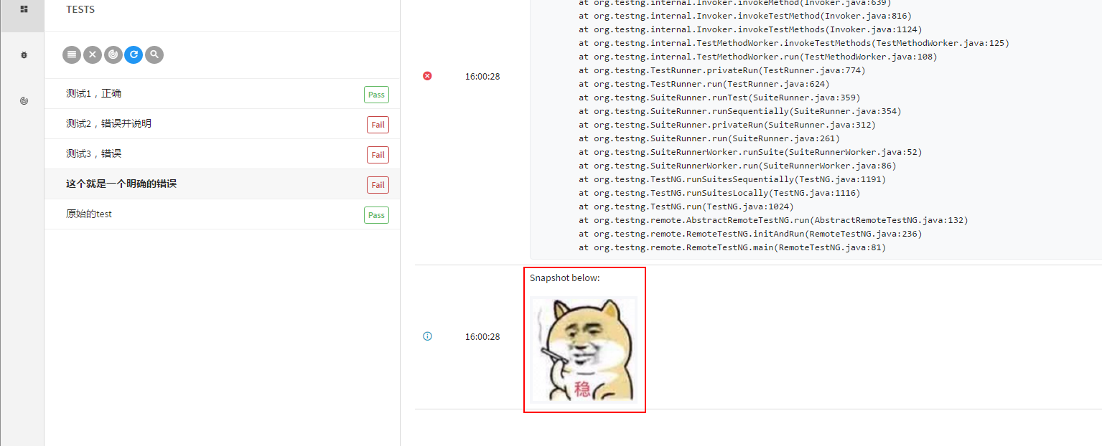Image resolution: width=1102 pixels, height=446 pixels.
Task: Click the red error status icon in log
Action: 428,76
